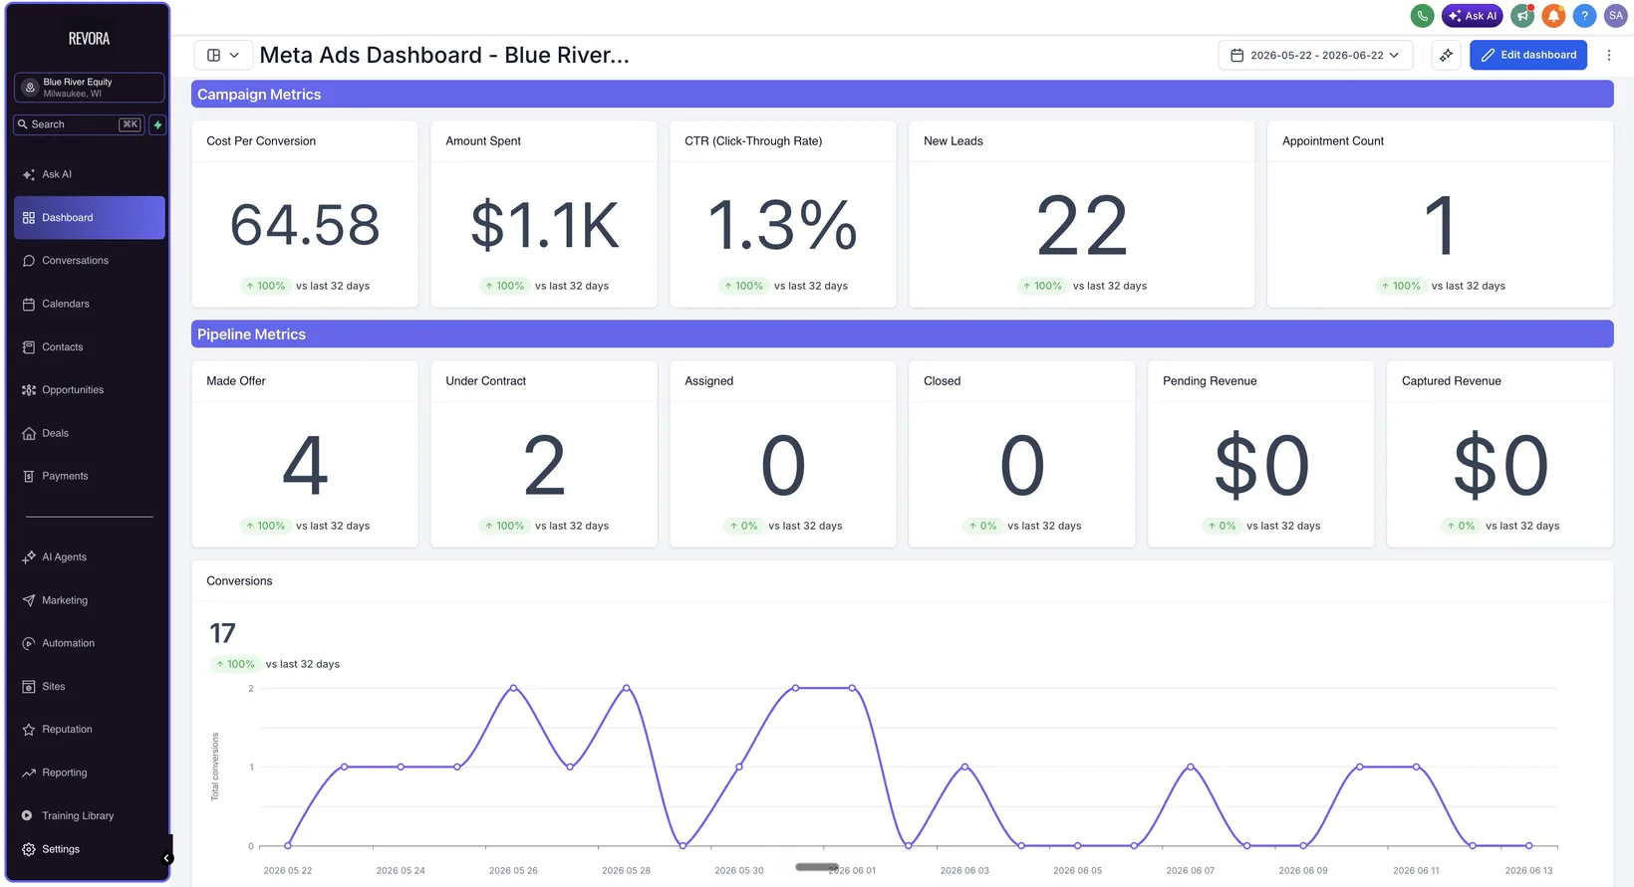Open Training Library in the sidebar
This screenshot has width=1634, height=887.
[x=90, y=815]
